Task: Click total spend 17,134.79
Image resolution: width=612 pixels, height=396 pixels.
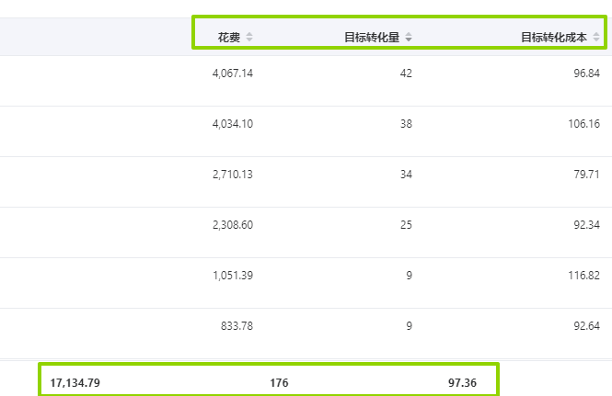Action: [75, 383]
